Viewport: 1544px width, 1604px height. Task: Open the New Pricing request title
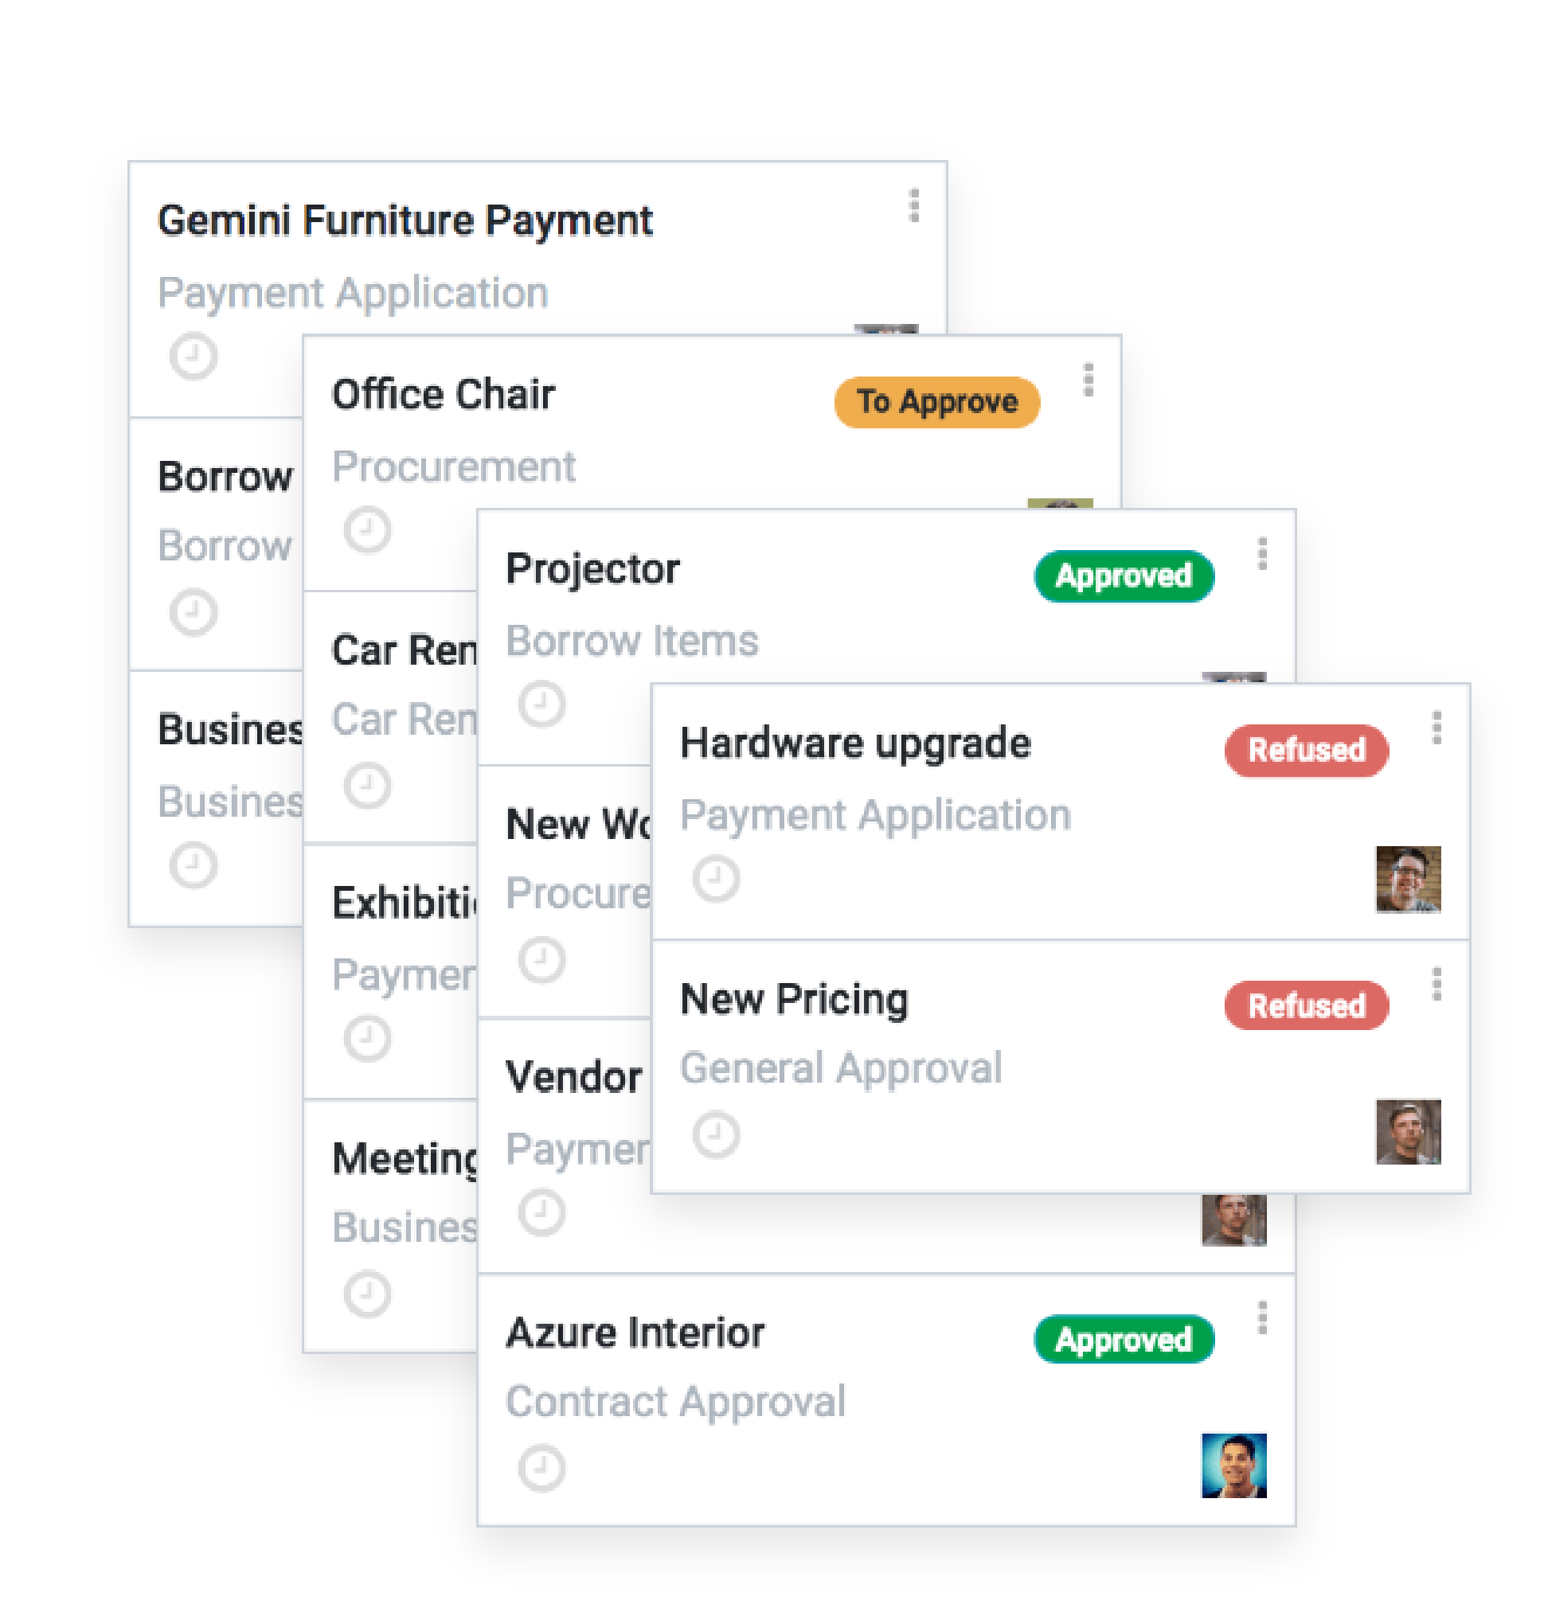(794, 999)
